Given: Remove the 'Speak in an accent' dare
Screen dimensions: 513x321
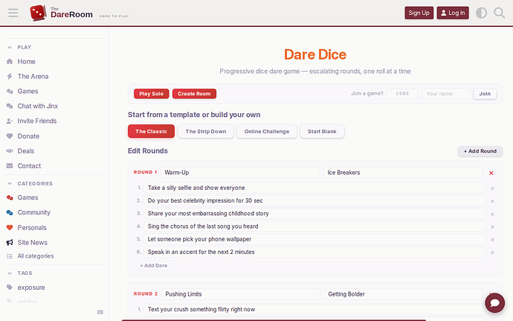Looking at the screenshot, I should click(492, 252).
